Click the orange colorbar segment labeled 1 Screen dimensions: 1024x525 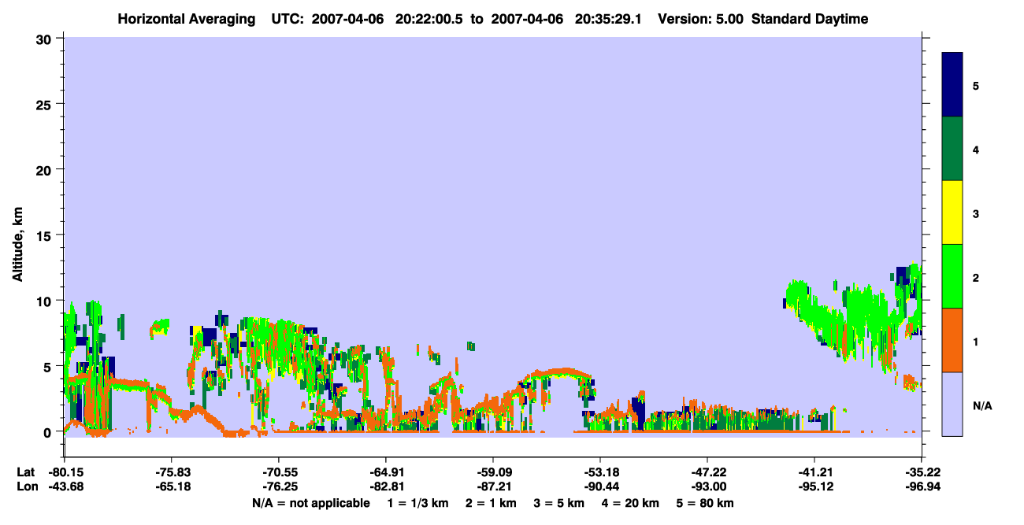(952, 340)
